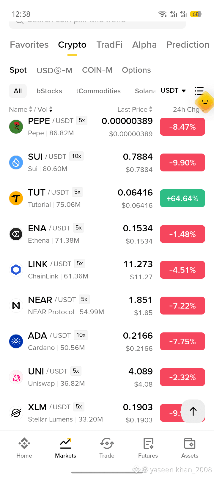Image resolution: width=214 pixels, height=477 pixels.
Task: Open the Assets wallet icon
Action: pyautogui.click(x=190, y=443)
